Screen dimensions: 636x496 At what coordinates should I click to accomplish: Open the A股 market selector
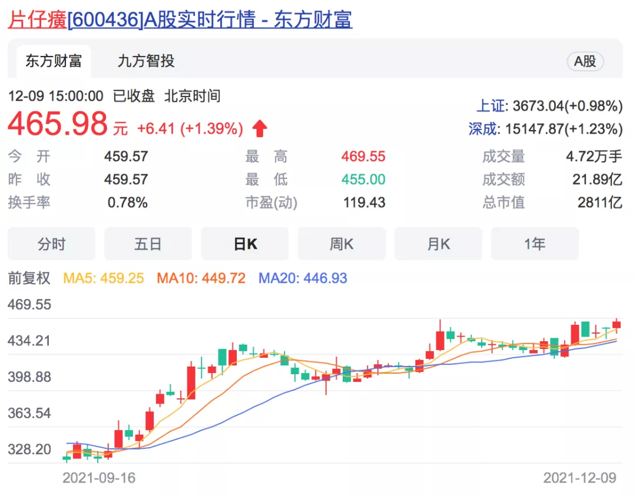click(x=585, y=61)
